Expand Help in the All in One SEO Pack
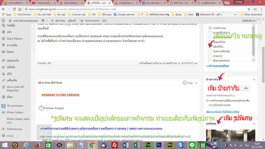Screen dimensions: 265x149 [189, 83]
